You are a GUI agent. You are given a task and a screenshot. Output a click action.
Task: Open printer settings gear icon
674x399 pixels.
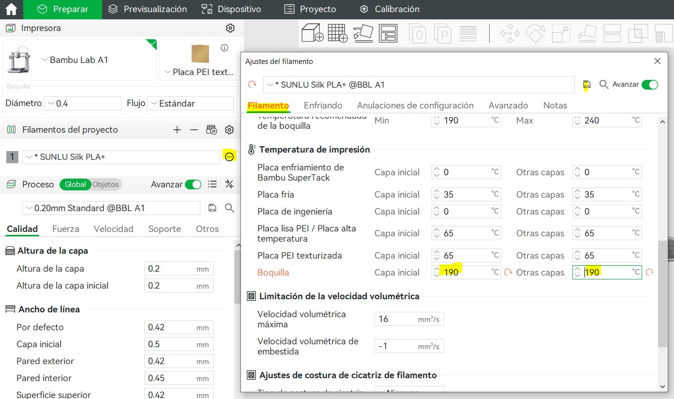coord(230,28)
